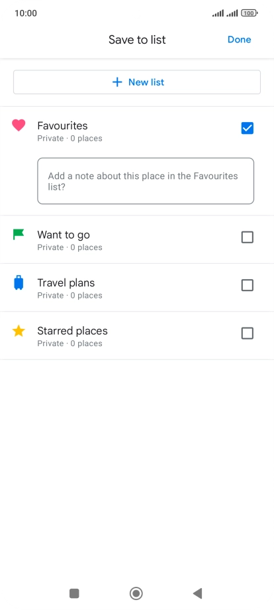Viewport: 274px width, 610px height.
Task: Select the Favourites list title
Action: pos(62,126)
